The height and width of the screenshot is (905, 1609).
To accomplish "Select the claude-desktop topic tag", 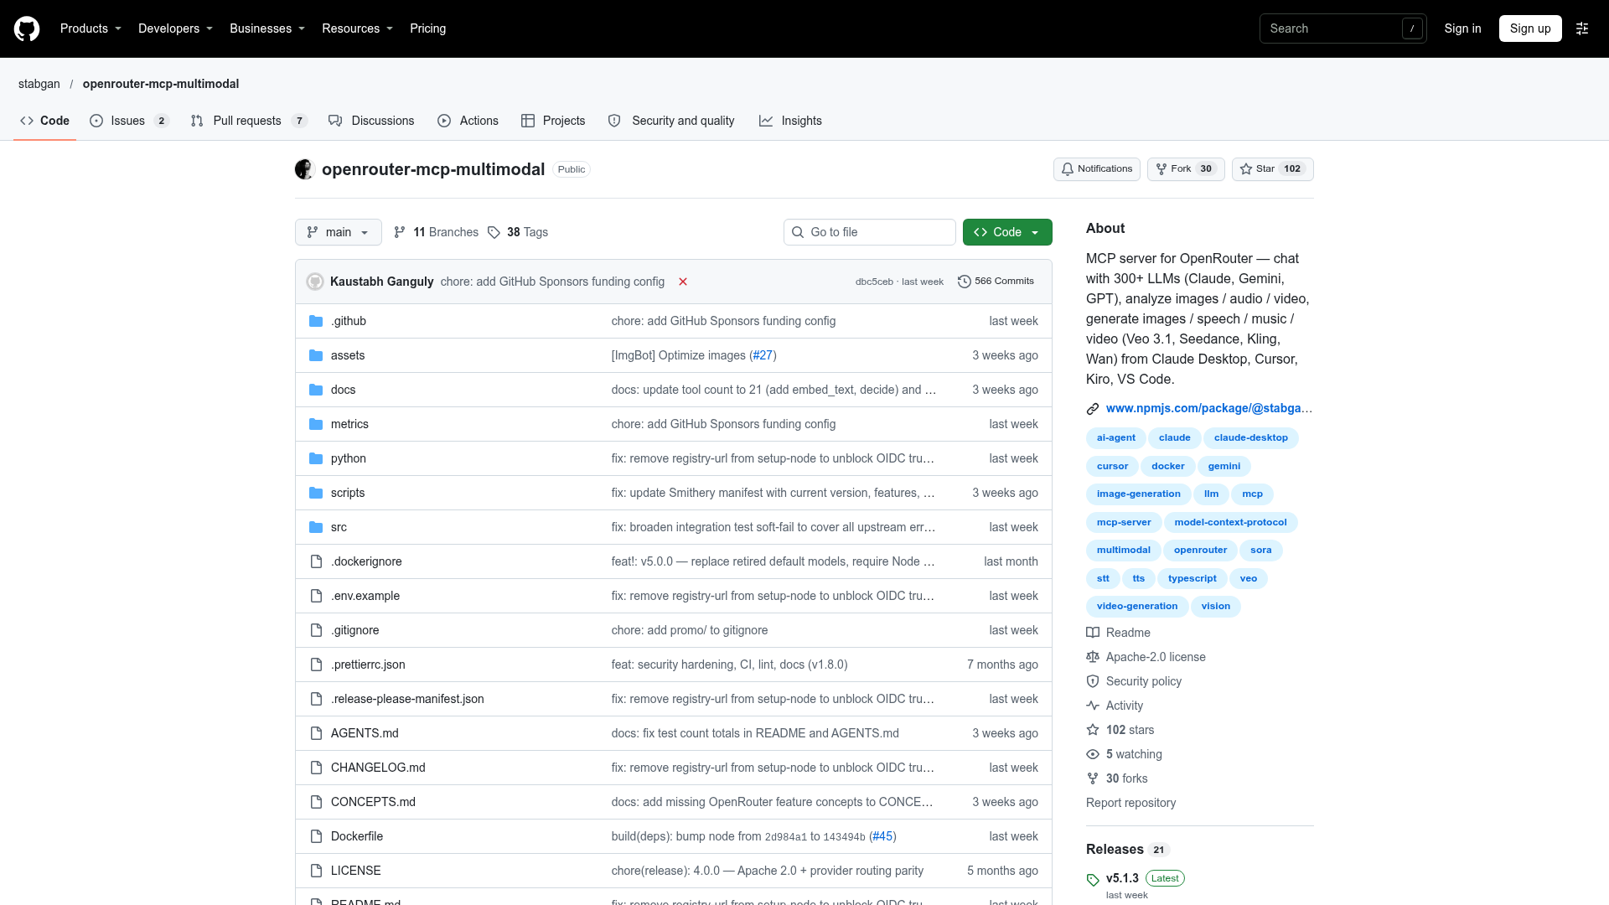I will point(1250,438).
